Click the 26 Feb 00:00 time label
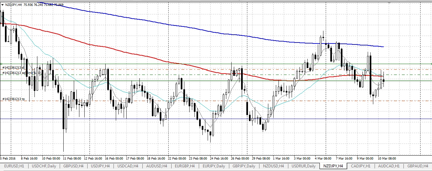Image resolution: width=432 pixels, height=171 pixels. coord(239,158)
